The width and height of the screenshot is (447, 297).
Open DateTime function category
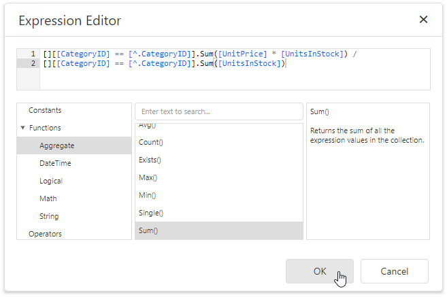[x=55, y=163]
